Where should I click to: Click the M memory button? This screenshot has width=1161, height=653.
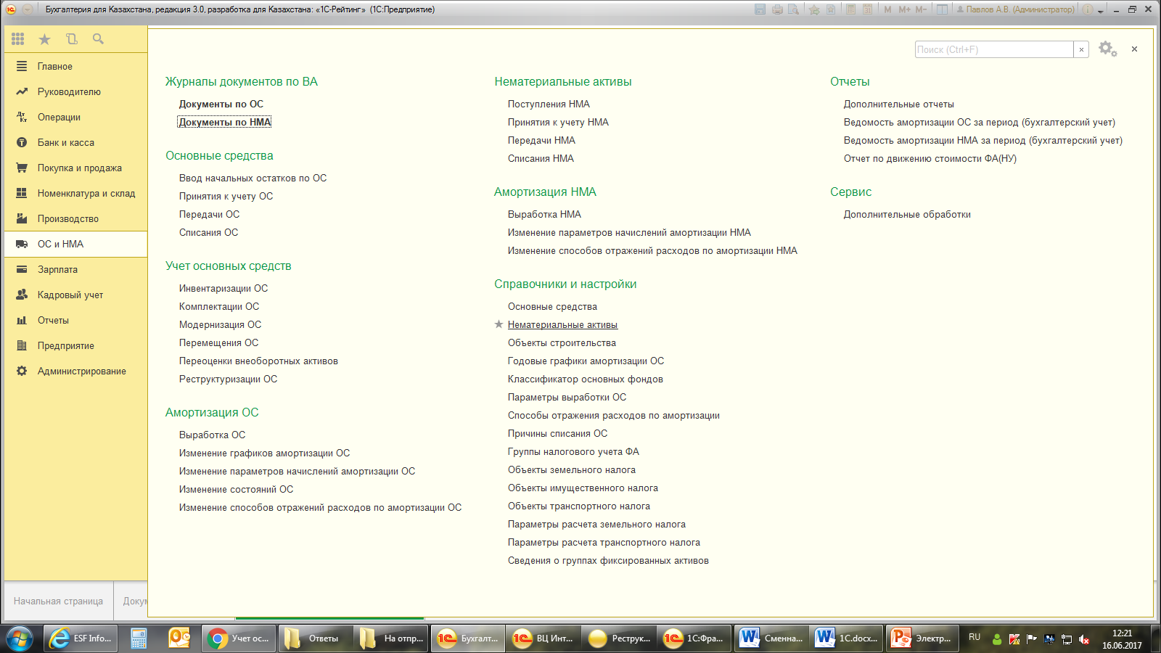(x=887, y=9)
